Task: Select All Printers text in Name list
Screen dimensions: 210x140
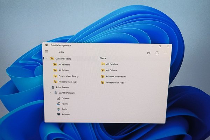Action: (112, 64)
